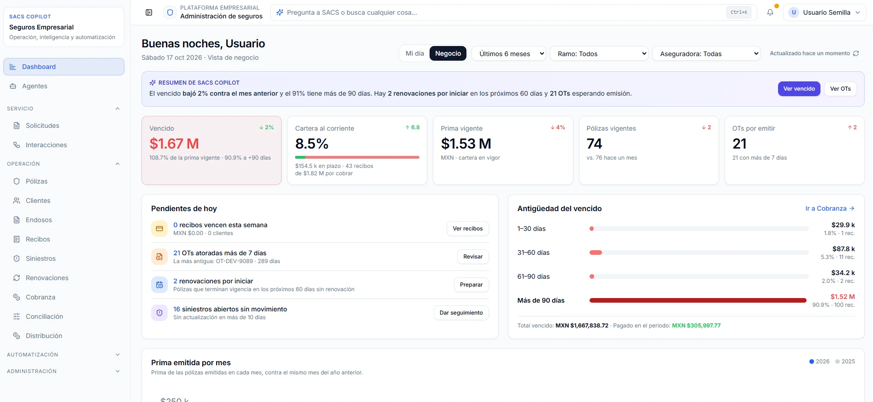Click the Clientes people icon
Screen dimensions: 873x402
[x=17, y=201]
